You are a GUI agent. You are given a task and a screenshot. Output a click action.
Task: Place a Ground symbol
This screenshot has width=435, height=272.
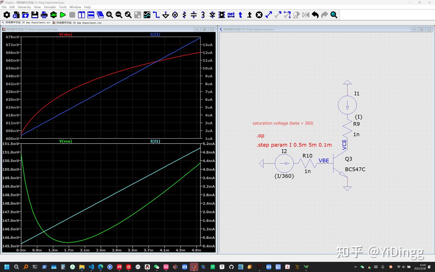click(166, 15)
